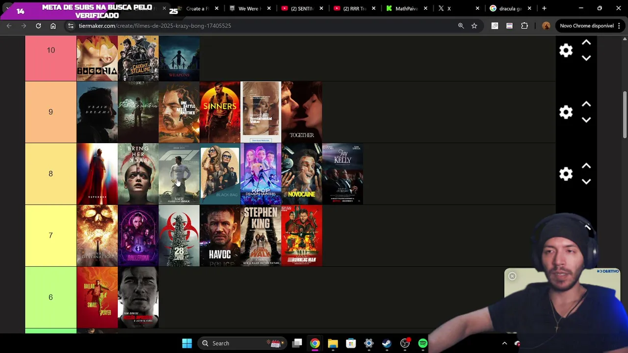The height and width of the screenshot is (353, 628).
Task: Click the browser reload button
Action: pos(38,25)
